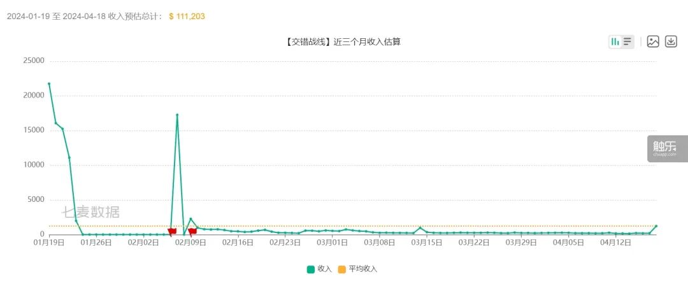Screen dimensions: 688x298
Task: Click the 25000 y-axis label
Action: pyautogui.click(x=33, y=61)
